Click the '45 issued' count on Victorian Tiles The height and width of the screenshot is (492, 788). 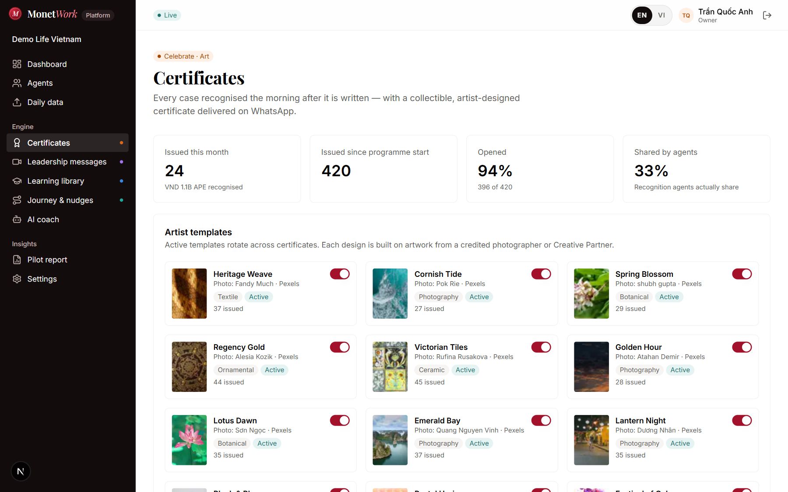coord(429,382)
